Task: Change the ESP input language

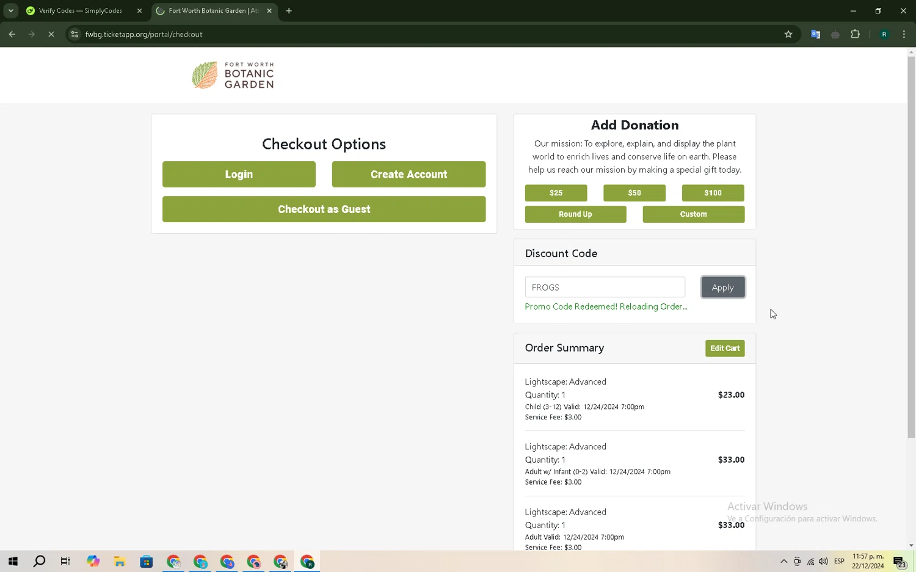Action: [839, 561]
